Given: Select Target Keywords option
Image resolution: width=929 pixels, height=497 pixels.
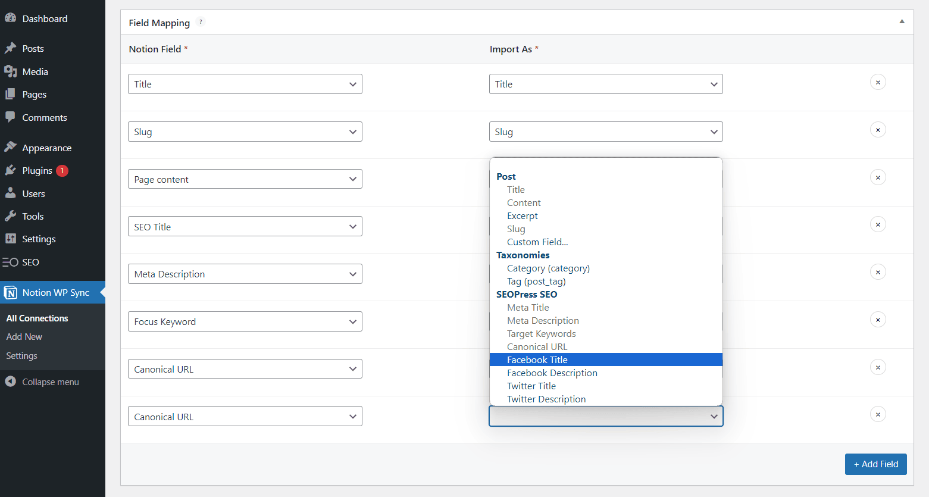Looking at the screenshot, I should coord(606,333).
